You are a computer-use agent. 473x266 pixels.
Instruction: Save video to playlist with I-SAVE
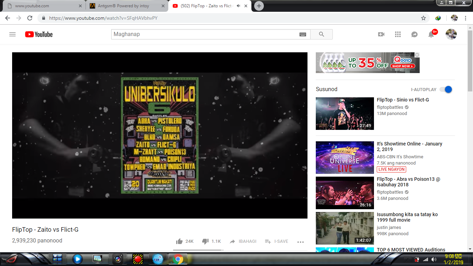coord(276,241)
